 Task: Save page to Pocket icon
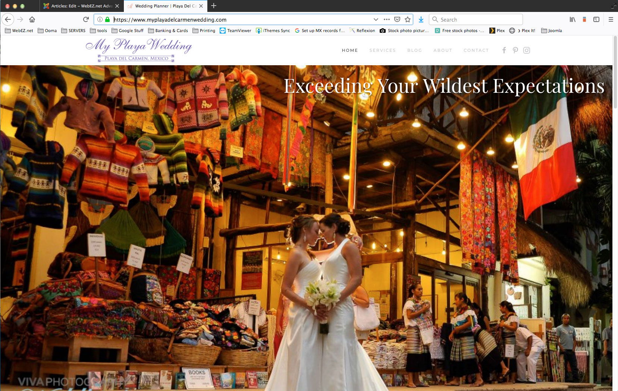point(397,19)
